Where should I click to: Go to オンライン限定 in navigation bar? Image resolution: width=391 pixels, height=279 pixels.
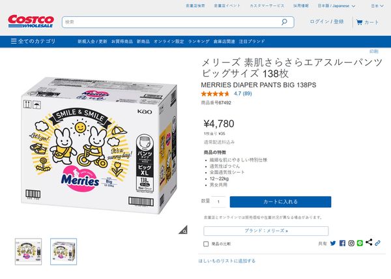[169, 41]
